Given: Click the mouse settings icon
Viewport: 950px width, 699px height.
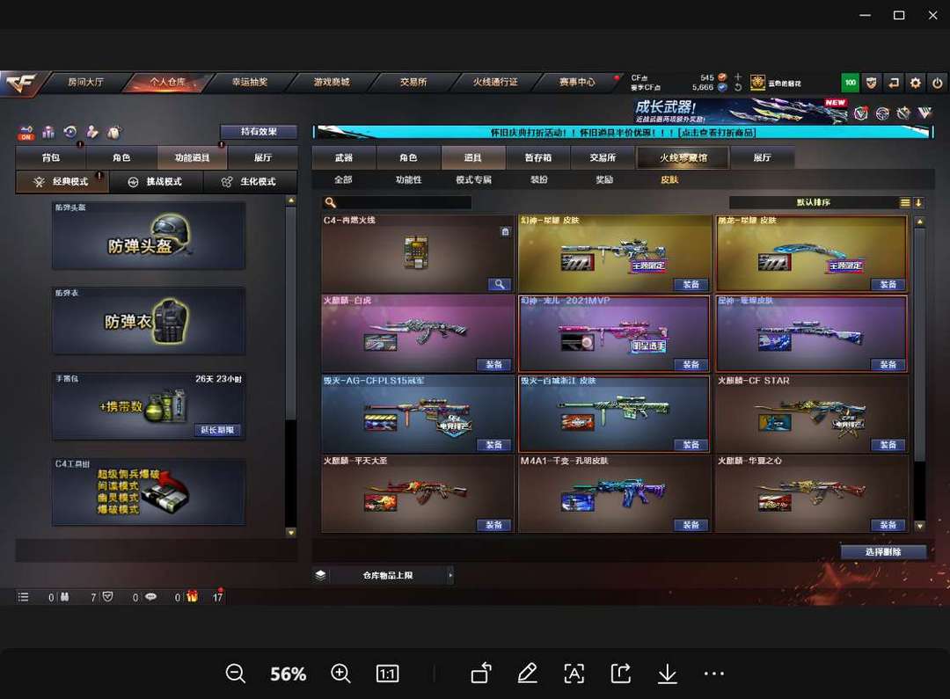Looking at the screenshot, I should point(113,132).
